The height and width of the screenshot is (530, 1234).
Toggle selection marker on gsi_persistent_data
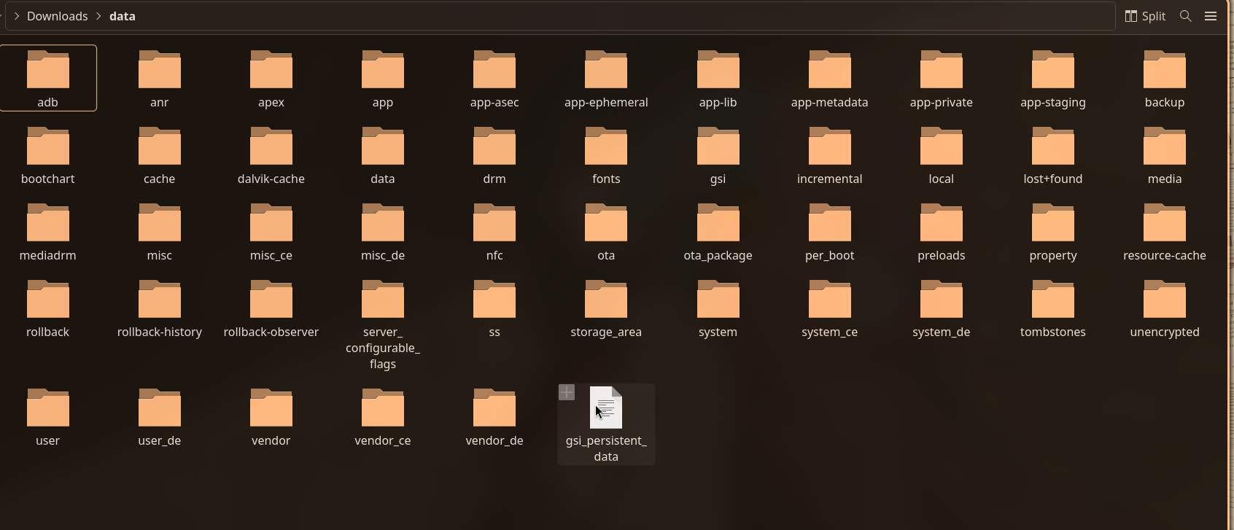567,392
